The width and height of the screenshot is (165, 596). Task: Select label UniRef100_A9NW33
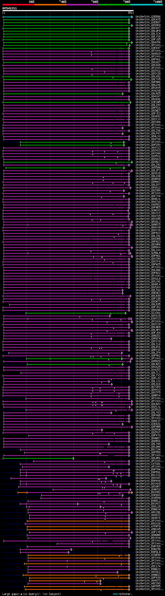[x=148, y=575]
